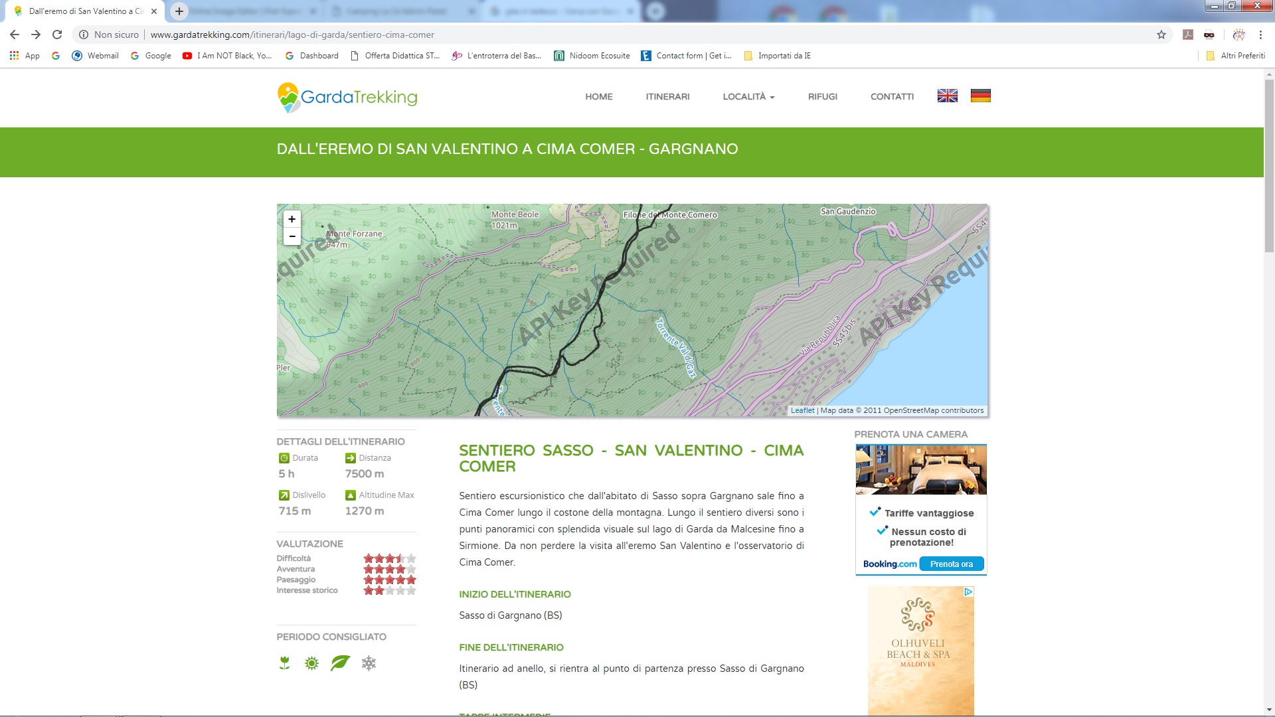The image size is (1275, 717).
Task: Click the autumn leaf season icon
Action: [340, 663]
